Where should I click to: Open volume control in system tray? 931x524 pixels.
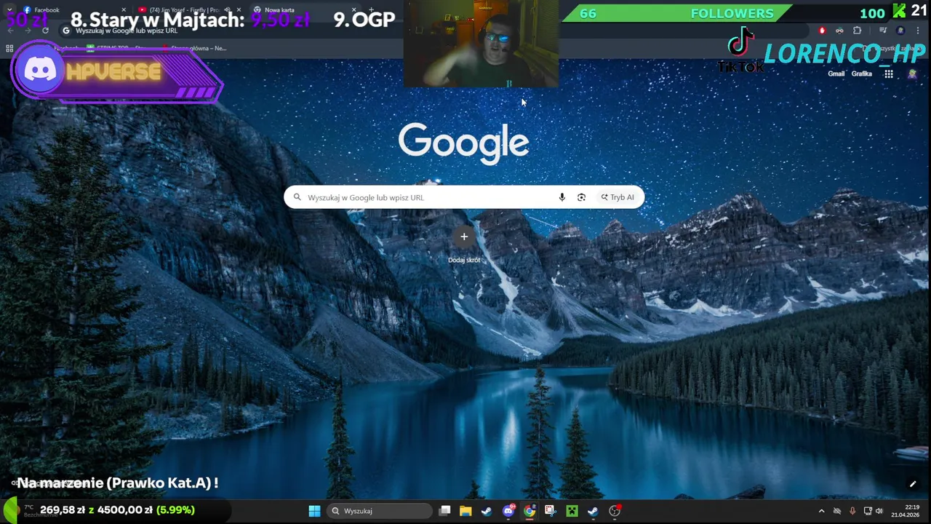coord(879,511)
